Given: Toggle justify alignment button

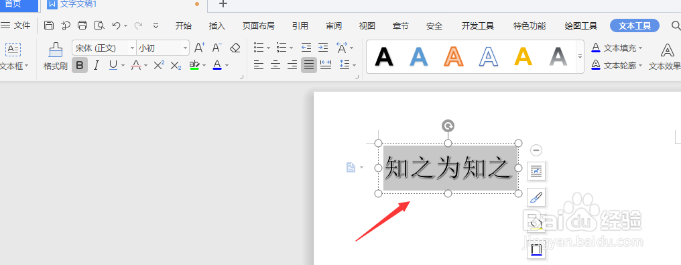Looking at the screenshot, I should coord(309,65).
